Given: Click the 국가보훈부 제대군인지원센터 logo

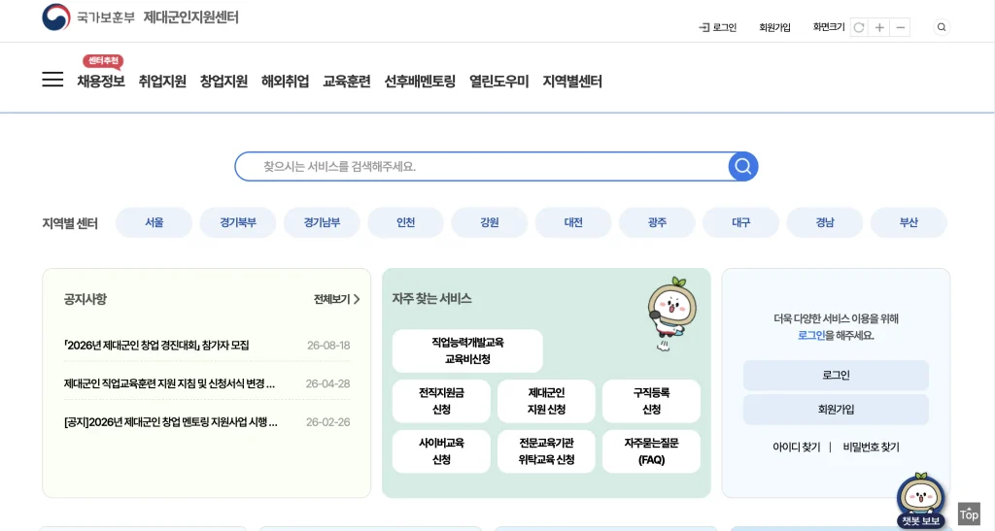Looking at the screenshot, I should point(140,17).
